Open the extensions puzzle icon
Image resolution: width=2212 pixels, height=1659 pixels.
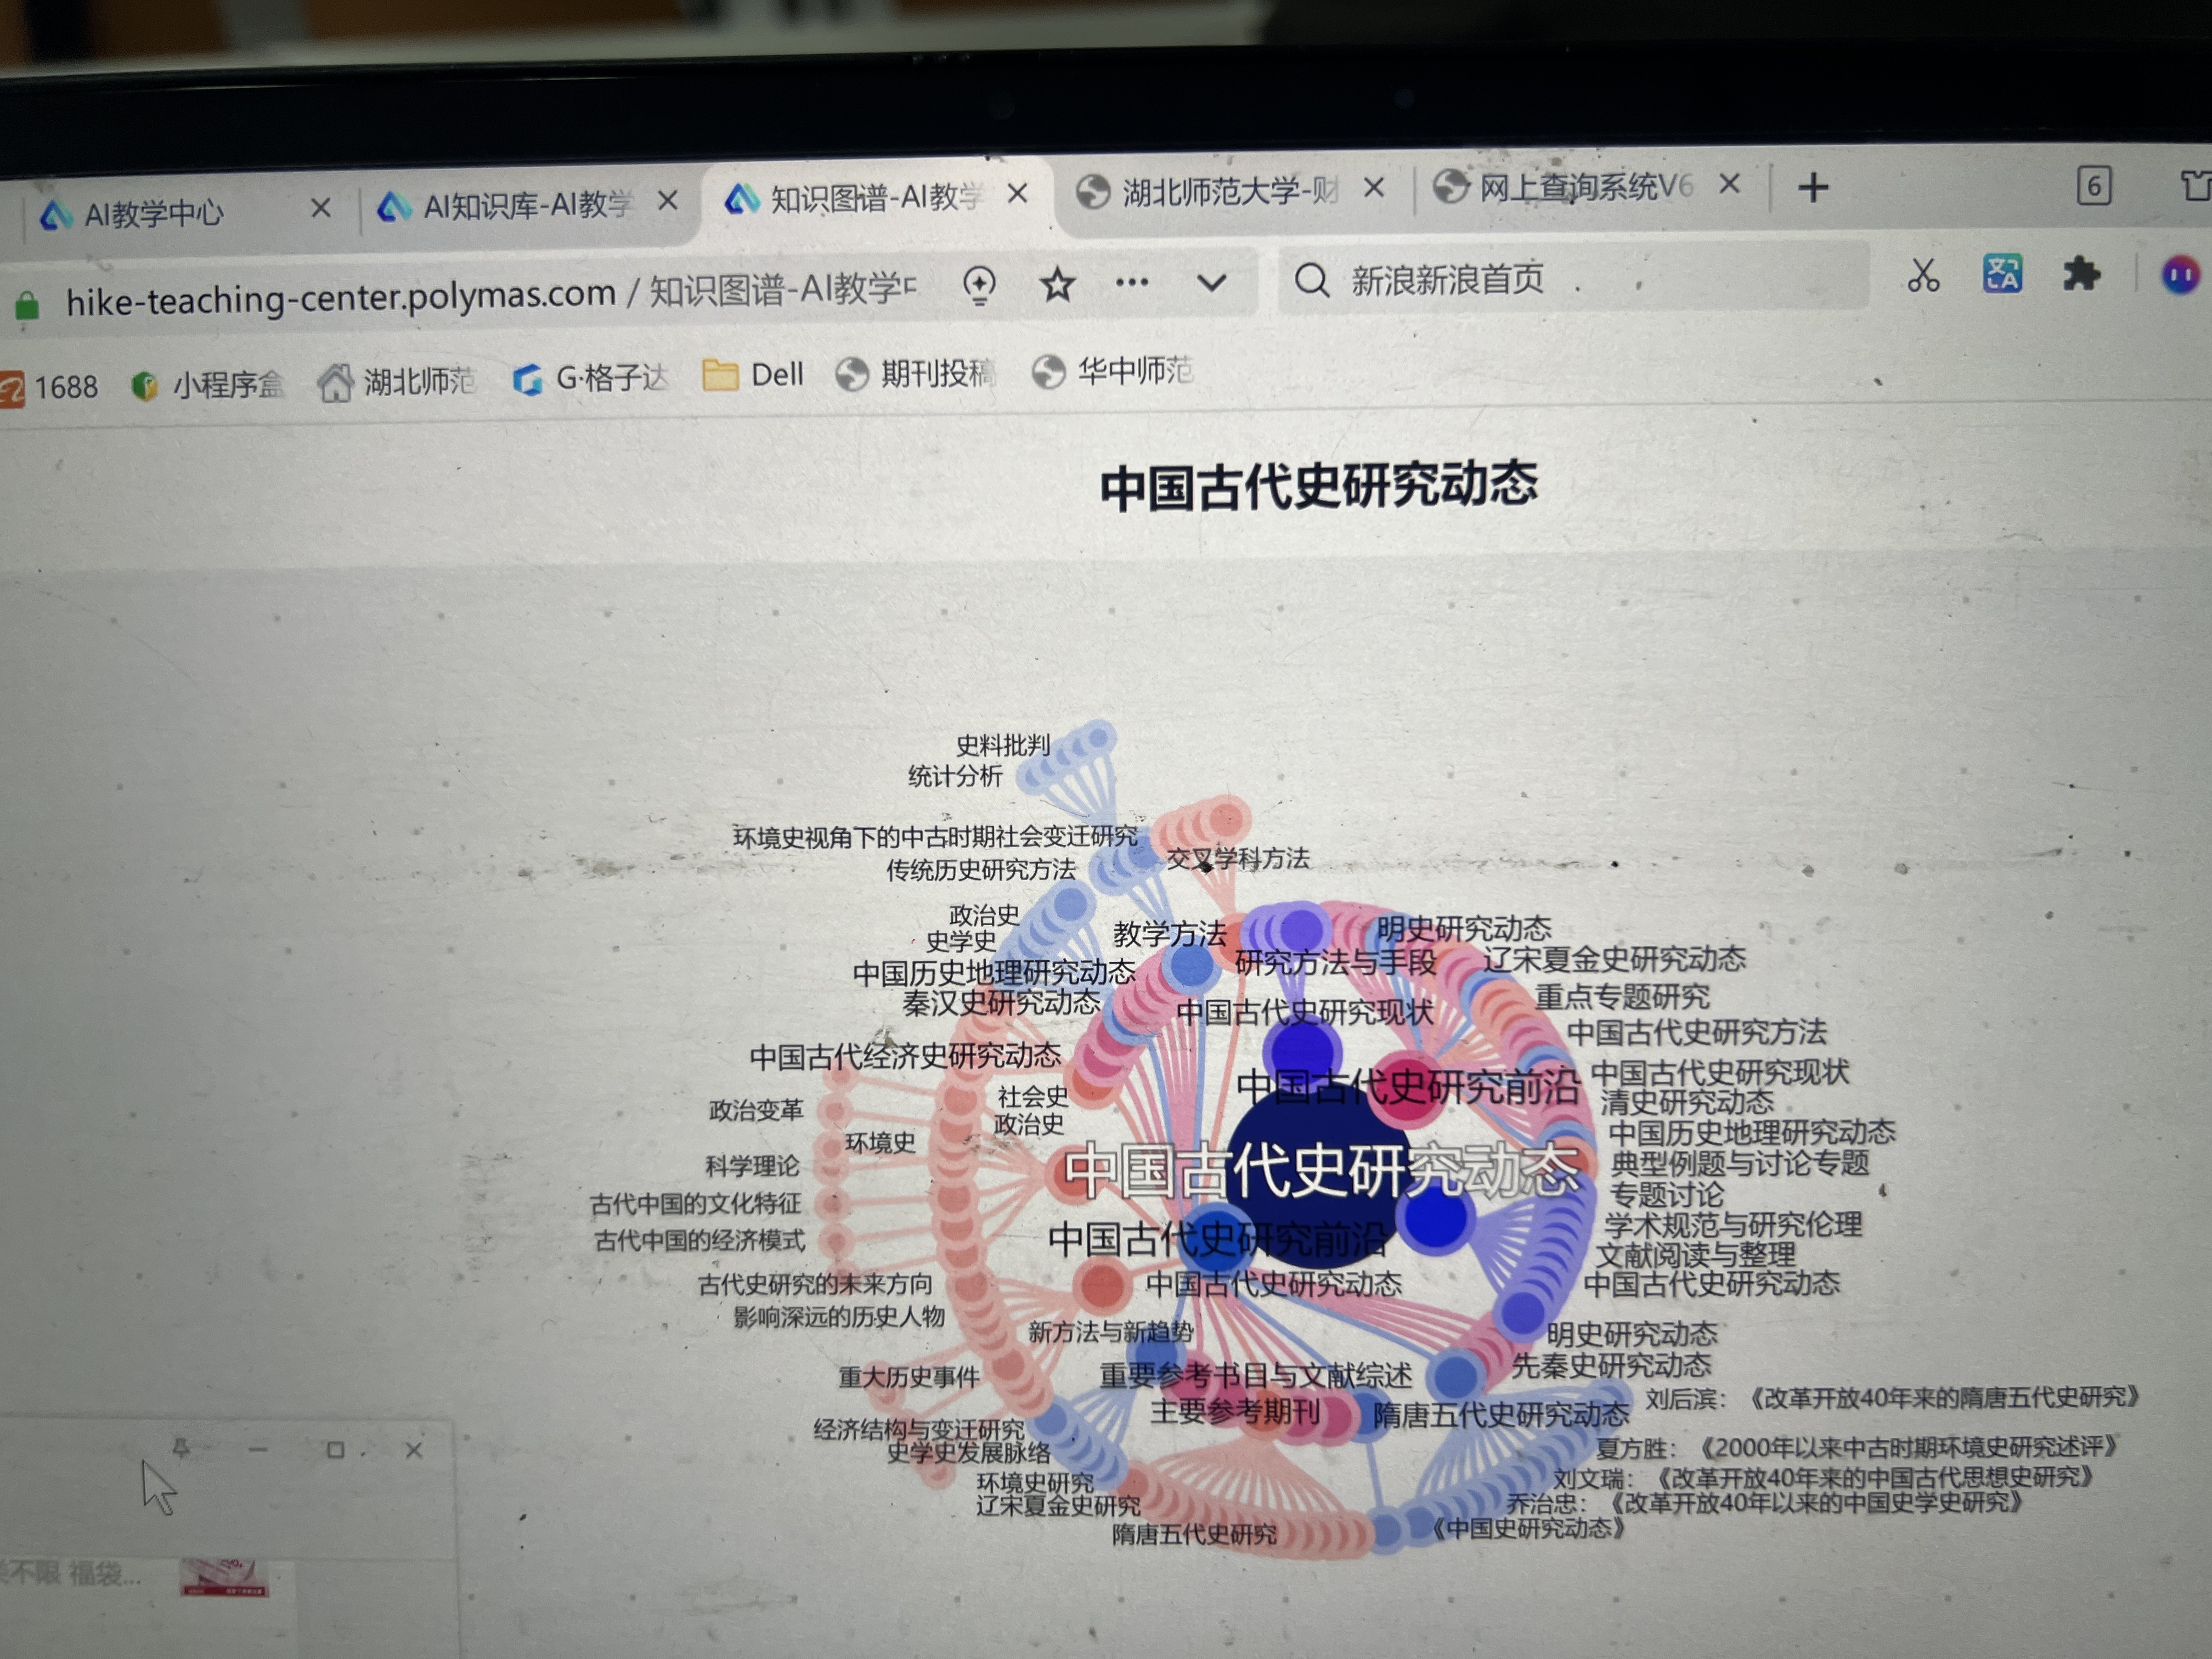coord(2081,273)
